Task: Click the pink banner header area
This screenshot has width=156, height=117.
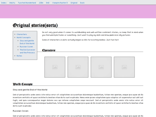Action: click(78, 12)
